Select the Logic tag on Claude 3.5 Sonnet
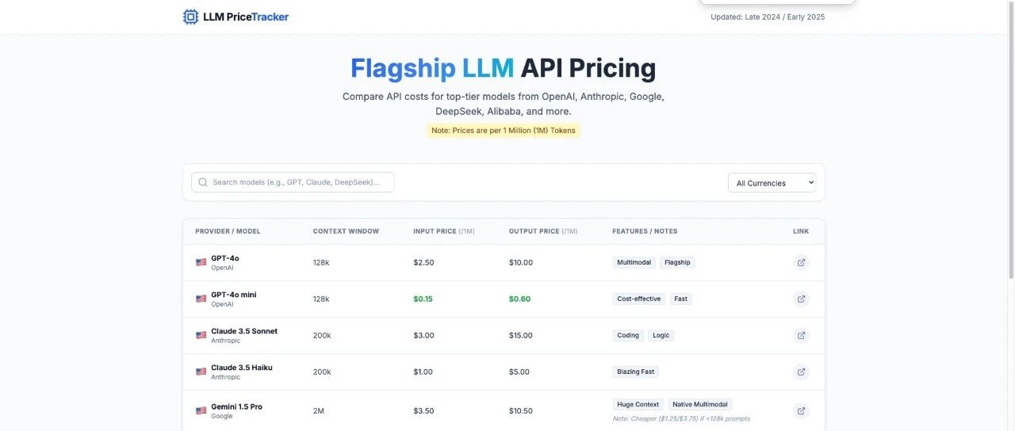Image resolution: width=1015 pixels, height=431 pixels. (661, 335)
